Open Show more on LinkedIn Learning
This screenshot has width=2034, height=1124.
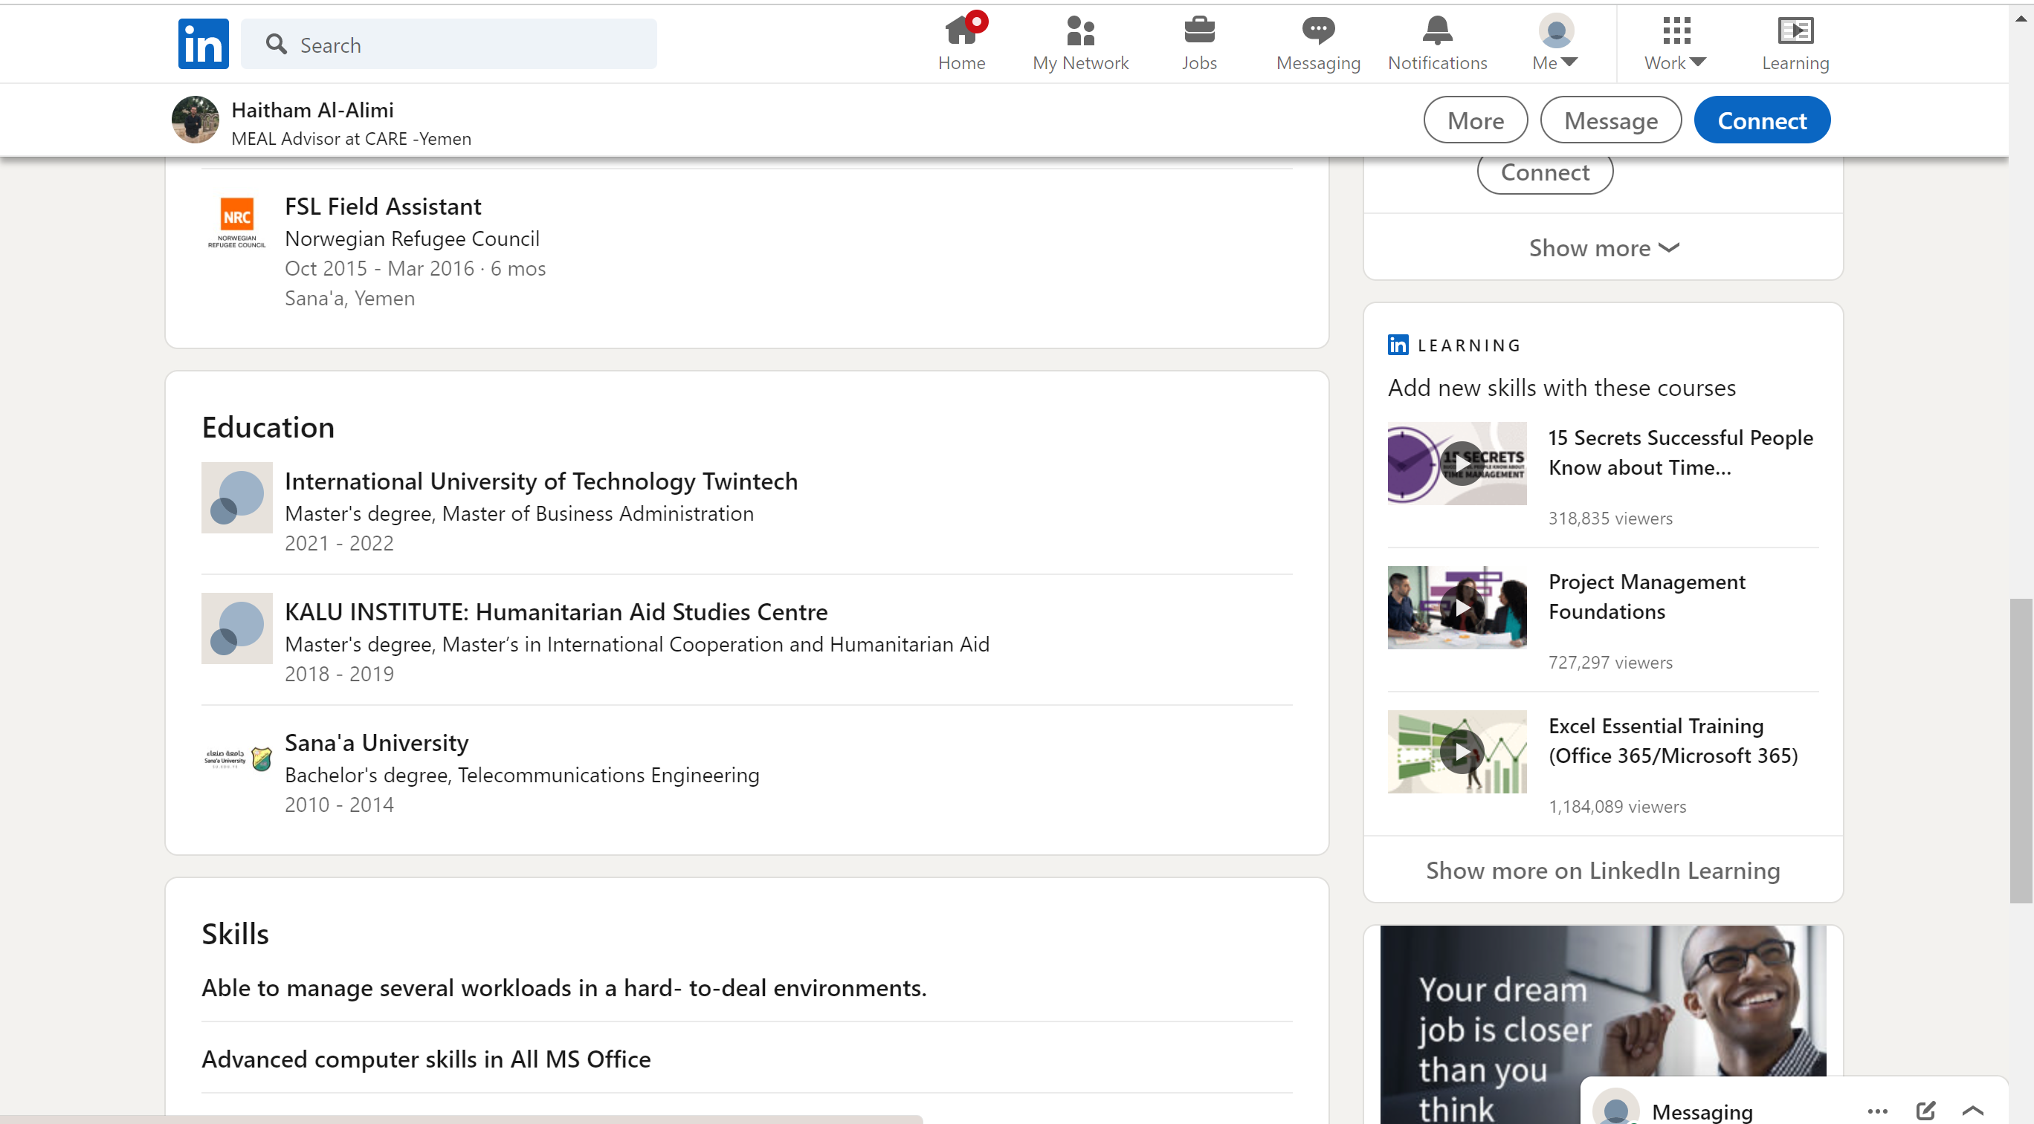(x=1602, y=870)
